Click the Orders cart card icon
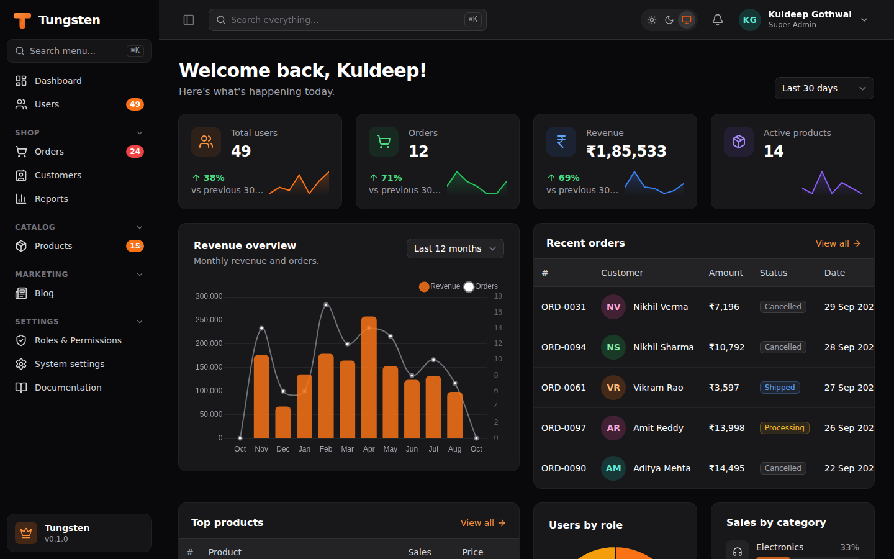This screenshot has height=559, width=894. click(384, 142)
